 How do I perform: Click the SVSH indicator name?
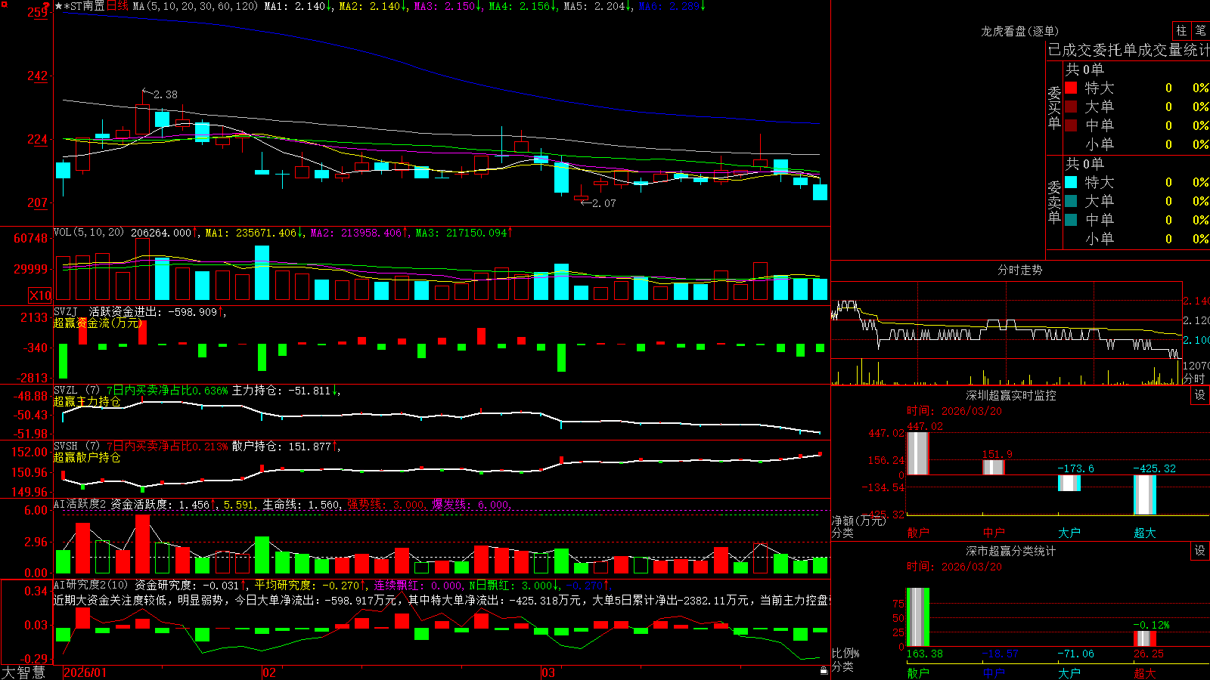click(x=66, y=447)
